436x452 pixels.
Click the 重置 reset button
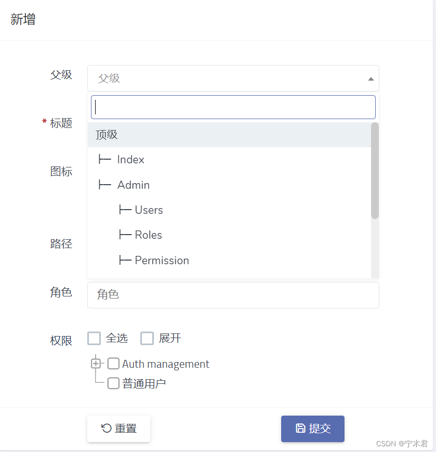tap(118, 429)
